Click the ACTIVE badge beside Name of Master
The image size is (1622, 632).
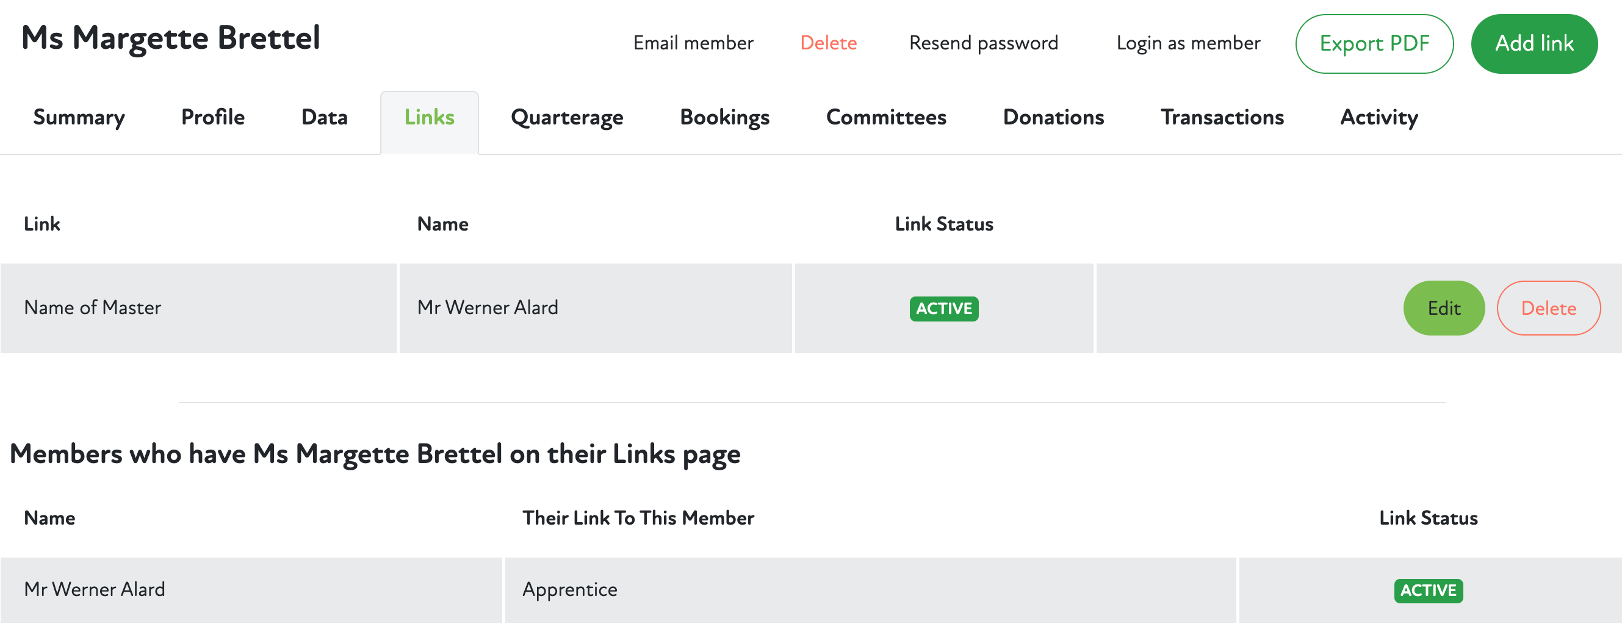click(x=944, y=309)
